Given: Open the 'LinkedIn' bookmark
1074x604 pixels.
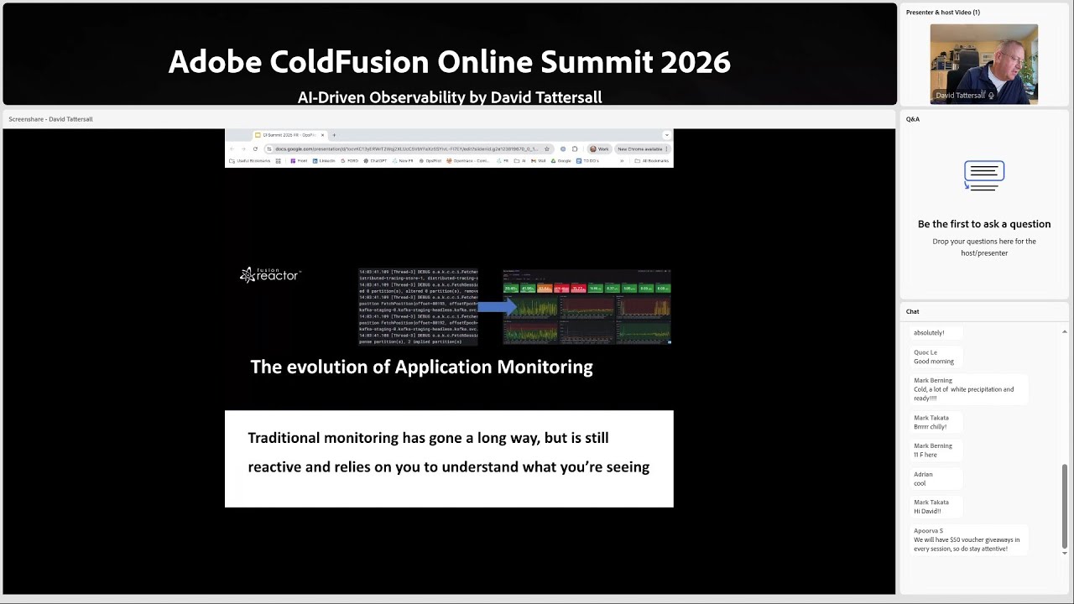Looking at the screenshot, I should tap(324, 160).
